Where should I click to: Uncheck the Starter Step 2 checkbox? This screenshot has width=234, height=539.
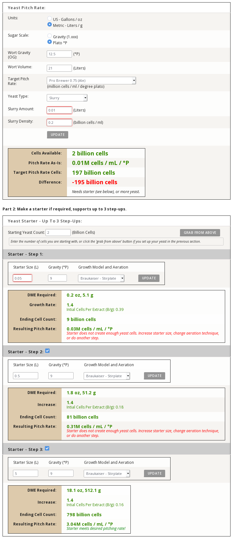point(47,351)
